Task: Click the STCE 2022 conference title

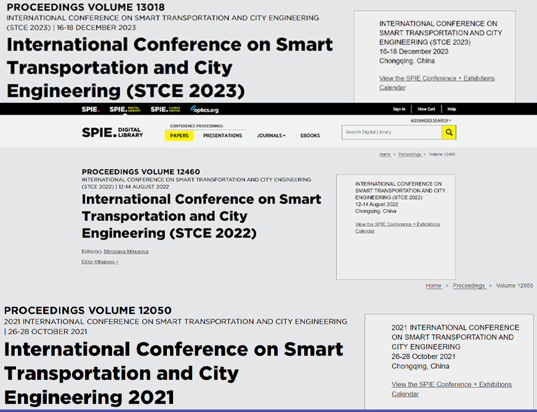Action: click(201, 216)
